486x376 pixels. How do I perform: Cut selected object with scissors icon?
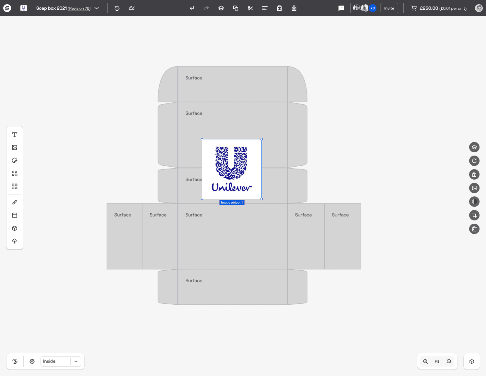(x=250, y=8)
